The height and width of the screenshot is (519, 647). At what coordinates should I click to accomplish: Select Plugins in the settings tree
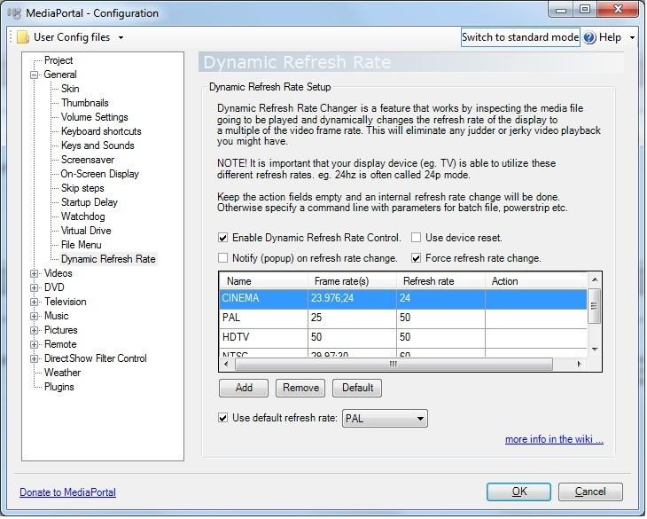tap(59, 388)
